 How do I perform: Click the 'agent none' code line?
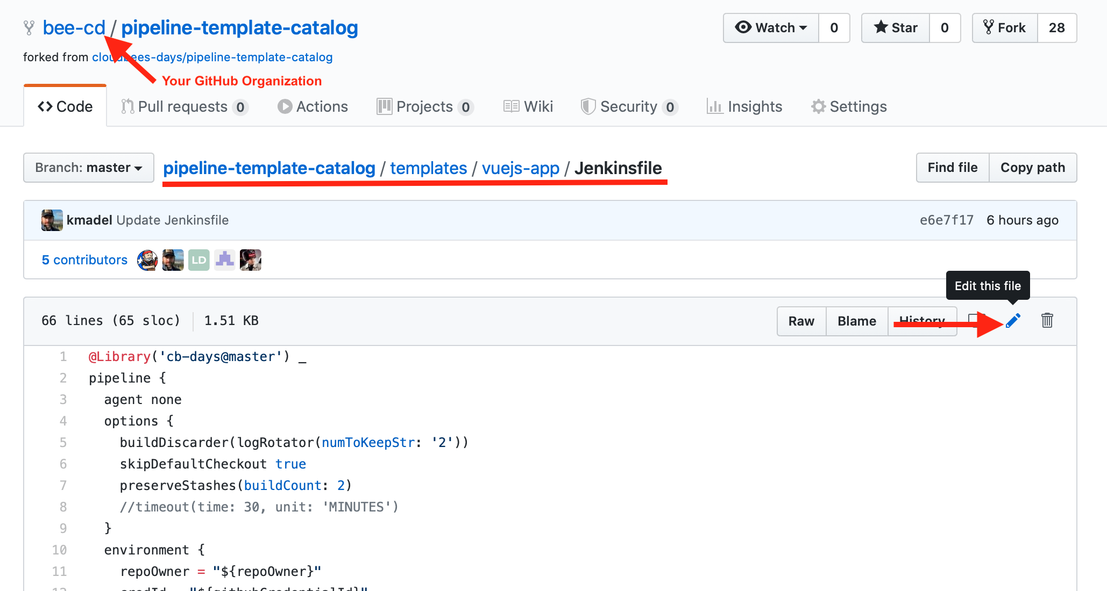[x=143, y=400]
